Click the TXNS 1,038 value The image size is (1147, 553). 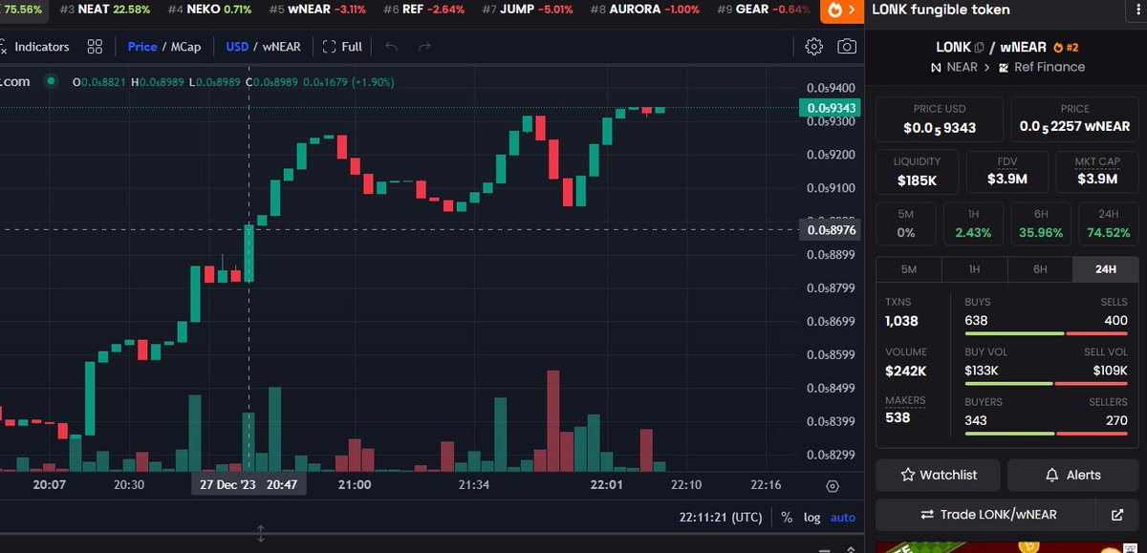[901, 321]
